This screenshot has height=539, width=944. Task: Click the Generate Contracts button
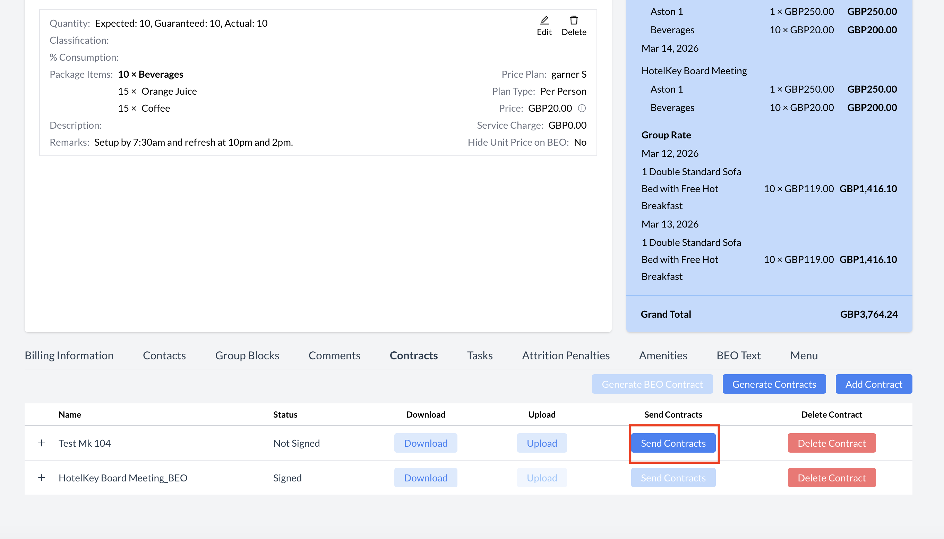774,384
